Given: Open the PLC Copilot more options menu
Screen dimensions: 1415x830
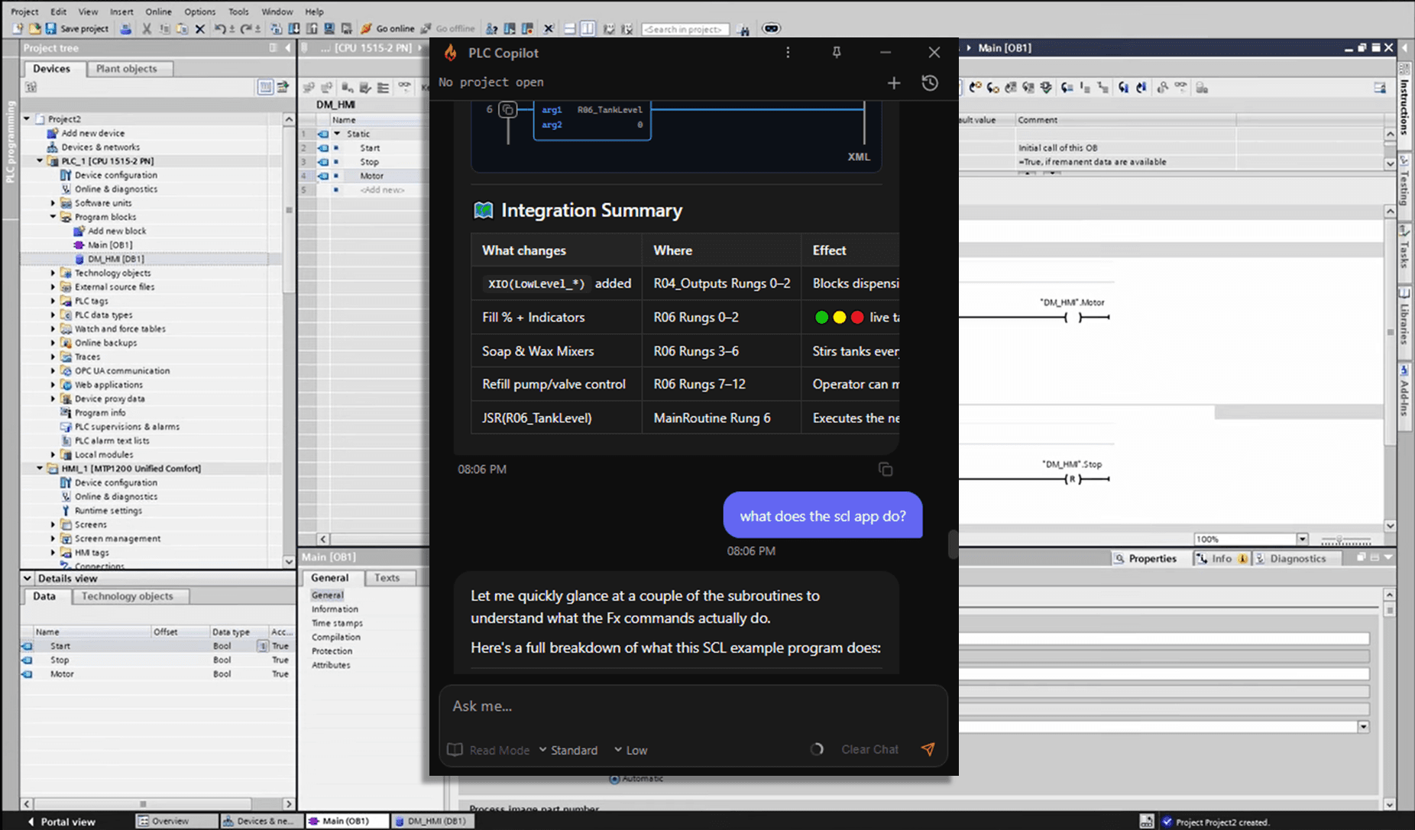Looking at the screenshot, I should point(788,53).
